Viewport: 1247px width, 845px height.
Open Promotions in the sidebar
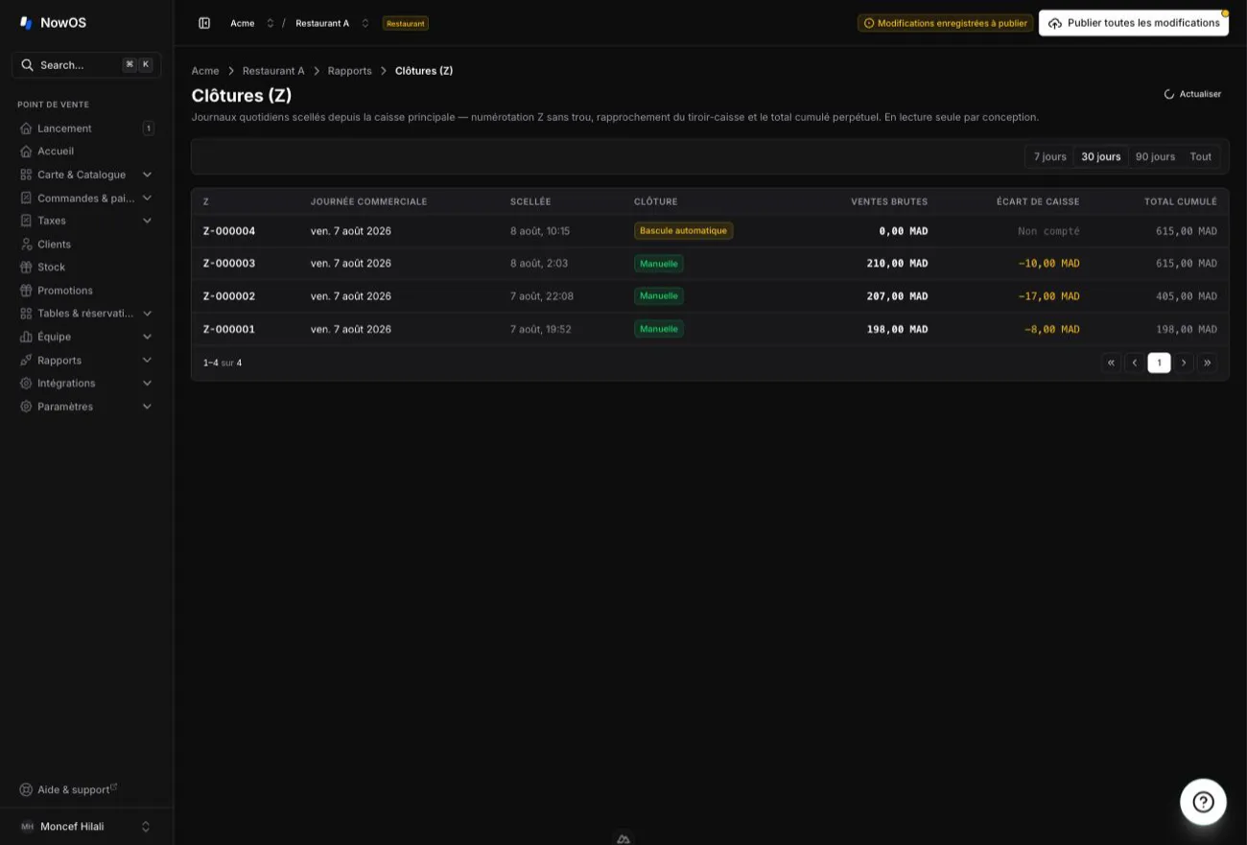click(86, 291)
